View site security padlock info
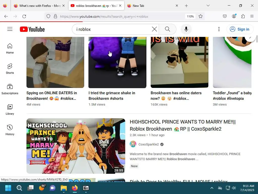The image size is (258, 194). click(x=55, y=16)
